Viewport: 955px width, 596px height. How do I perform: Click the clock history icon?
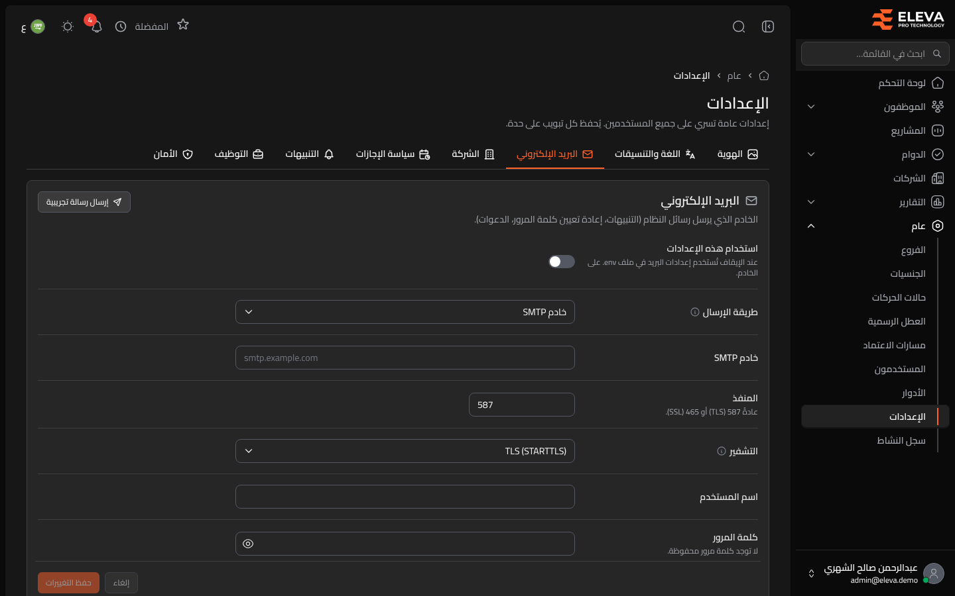pos(121,26)
